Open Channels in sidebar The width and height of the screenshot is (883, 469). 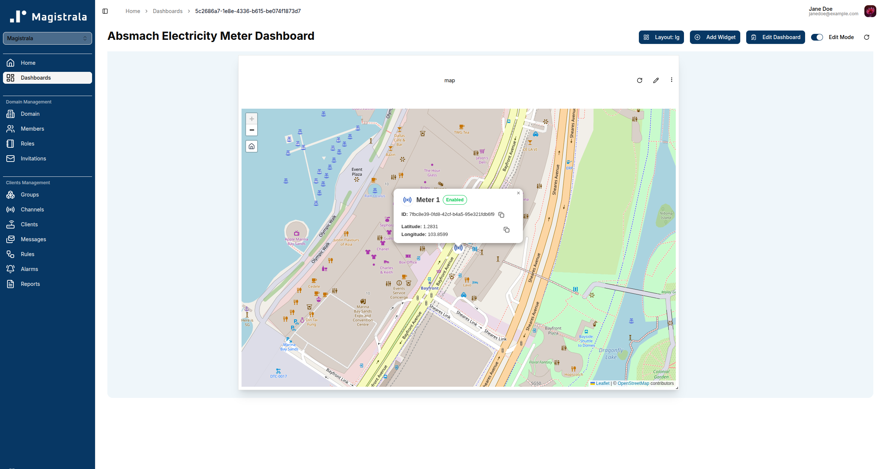click(x=32, y=210)
